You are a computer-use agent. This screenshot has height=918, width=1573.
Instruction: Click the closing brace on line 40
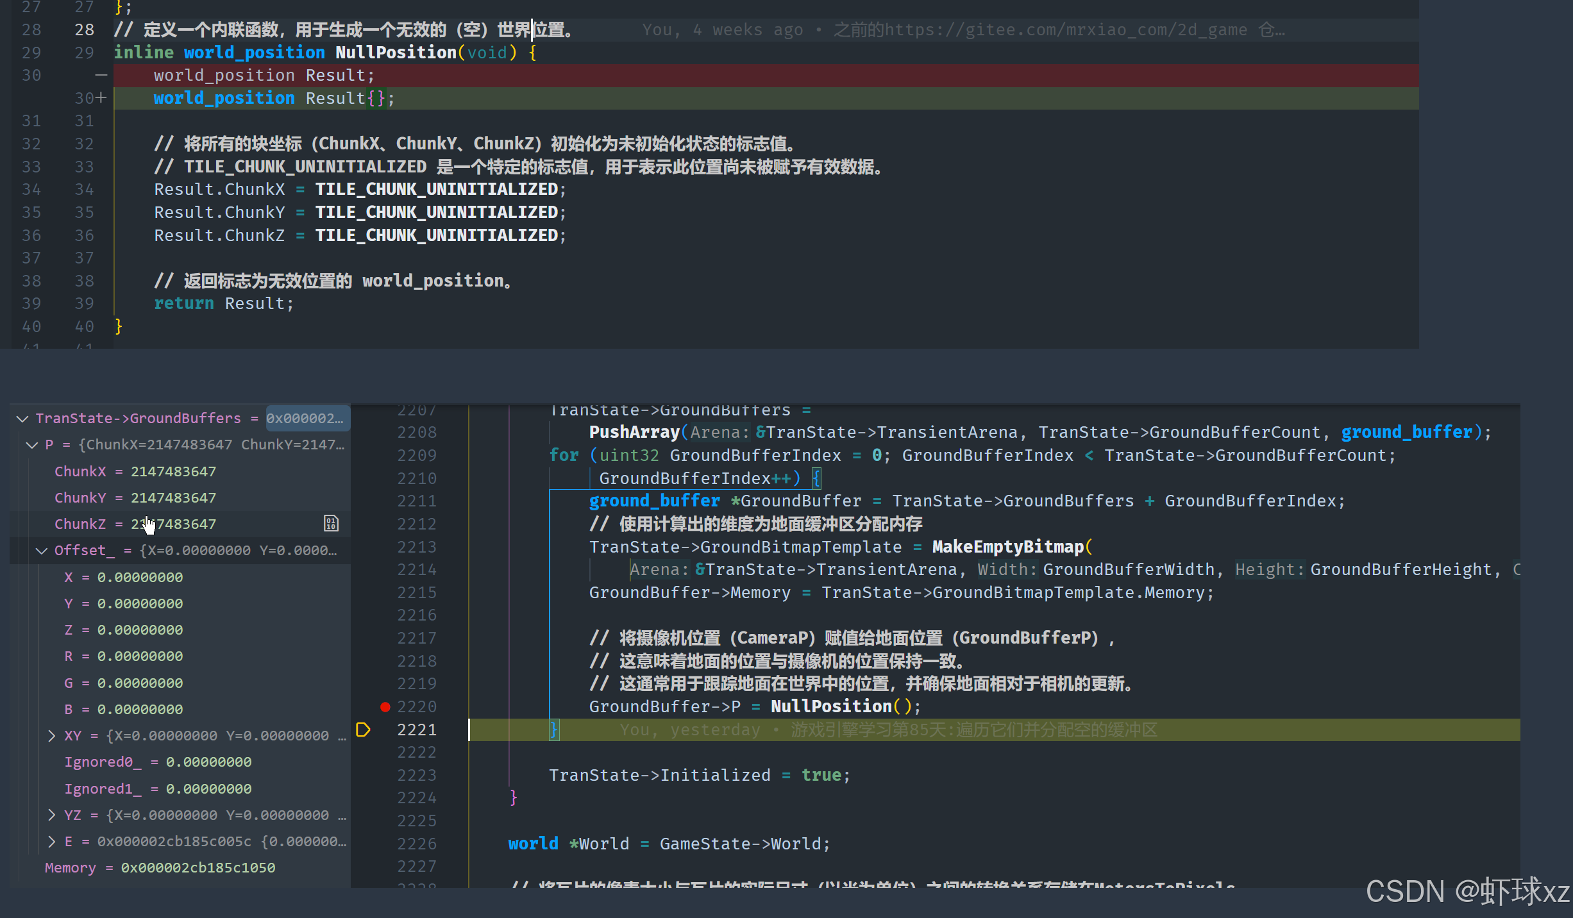[x=119, y=327]
